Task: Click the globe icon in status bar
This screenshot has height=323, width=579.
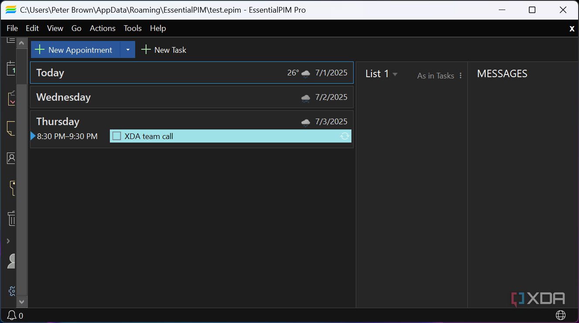Action: click(561, 315)
